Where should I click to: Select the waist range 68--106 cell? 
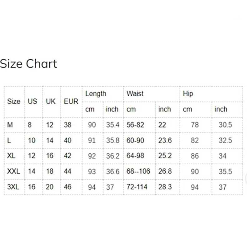click(x=138, y=171)
